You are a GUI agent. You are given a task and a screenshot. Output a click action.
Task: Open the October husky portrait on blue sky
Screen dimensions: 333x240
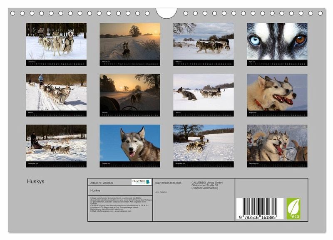pyautogui.click(x=129, y=143)
